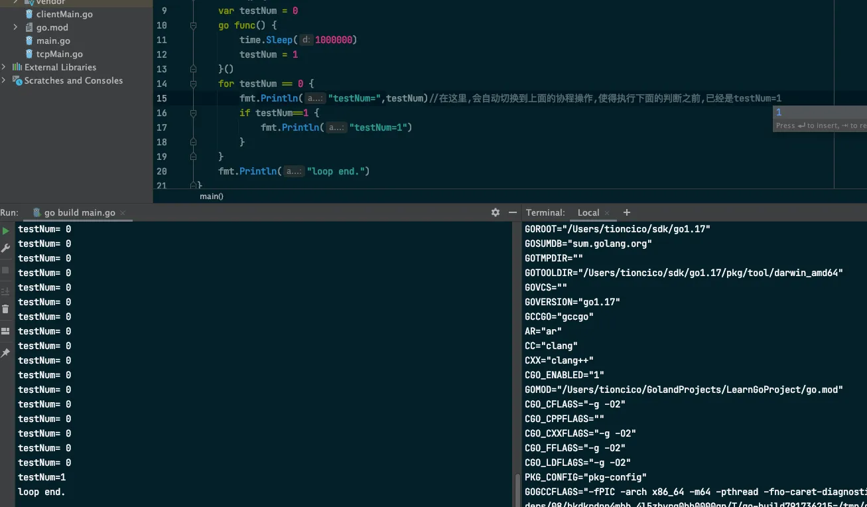The image size is (867, 507).
Task: Select the External Libraries tree item
Action: pos(60,67)
